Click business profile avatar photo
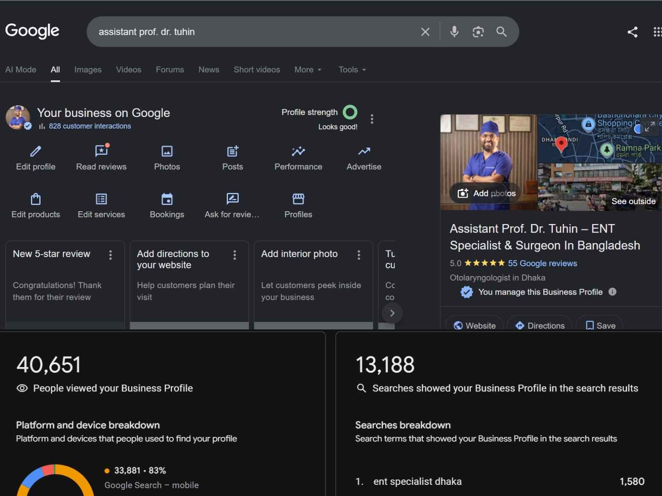The image size is (662, 496). [x=17, y=117]
